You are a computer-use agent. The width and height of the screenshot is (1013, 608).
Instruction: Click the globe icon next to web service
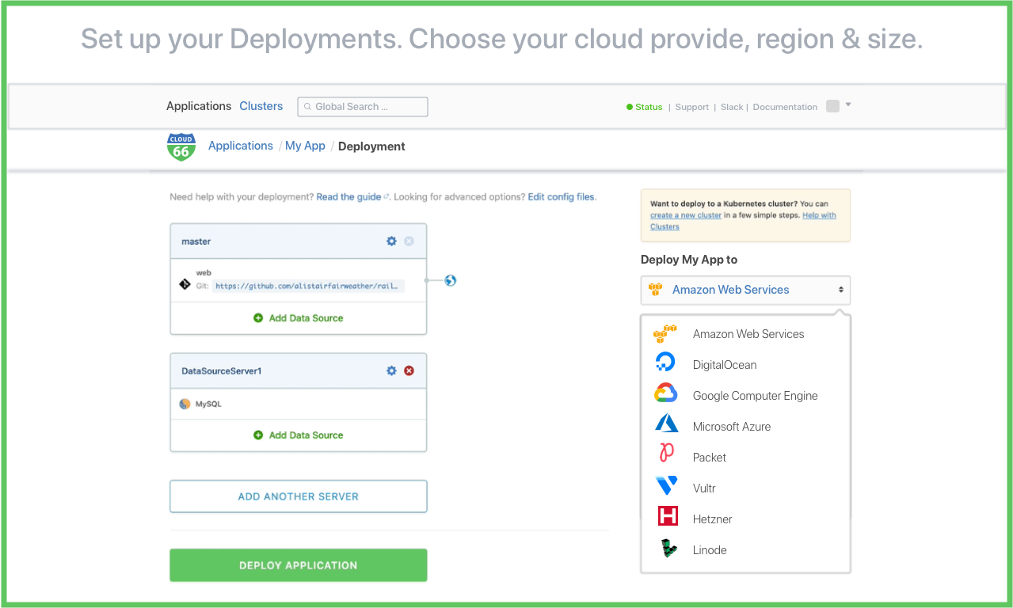point(450,280)
